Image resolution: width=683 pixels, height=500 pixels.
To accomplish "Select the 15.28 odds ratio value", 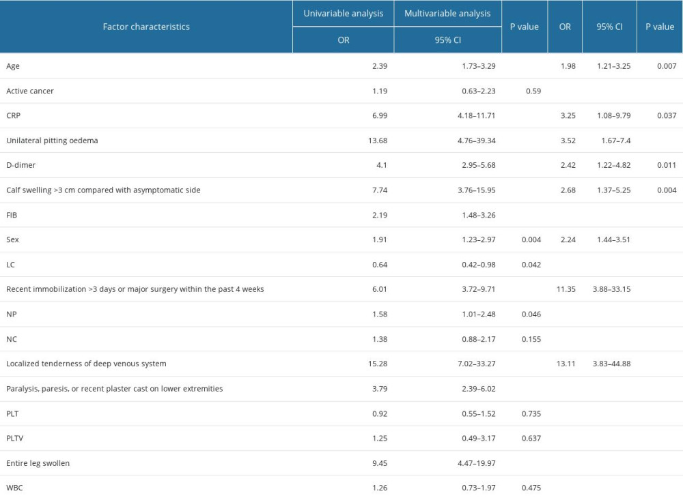I will 377,364.
